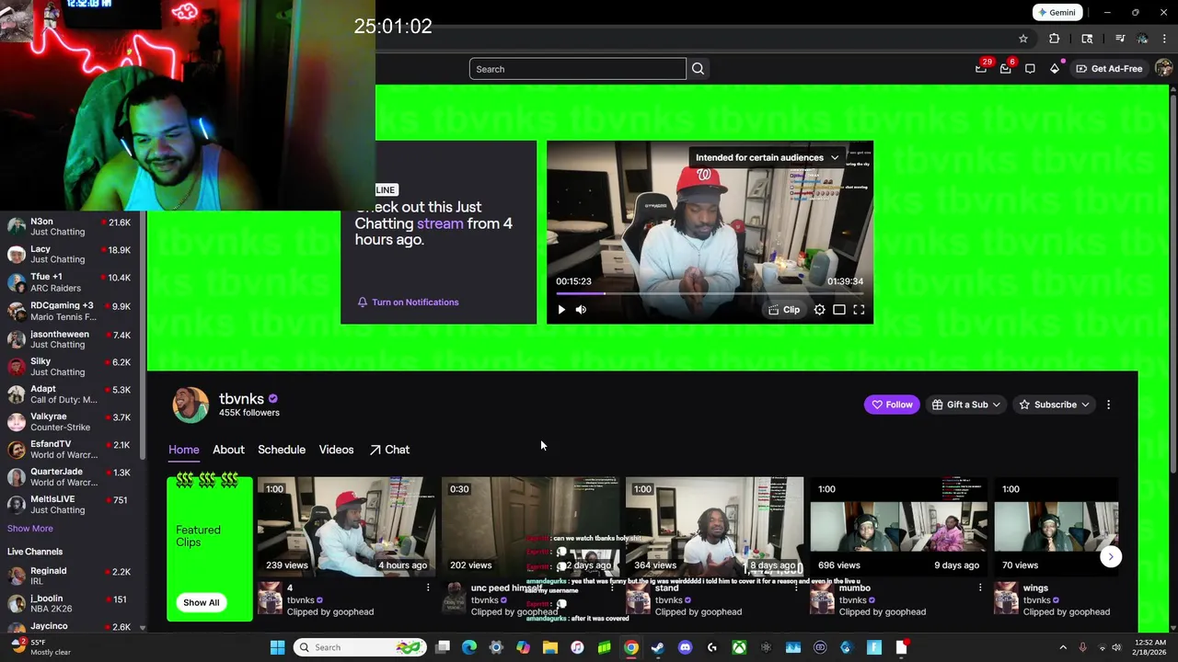Viewport: 1178px width, 662px height.
Task: Open Chrome media controls icon
Action: [1120, 39]
